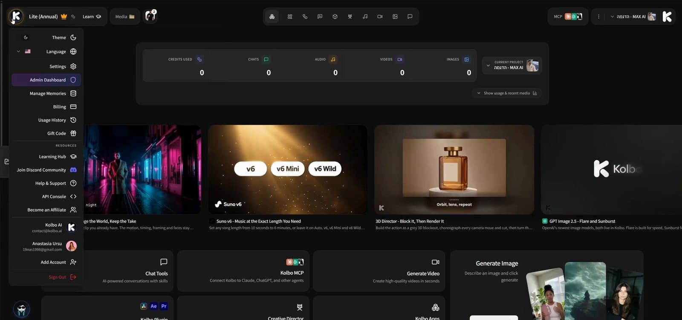This screenshot has height=320, width=682.
Task: Open the chat message icon with text lines
Action: coord(320,17)
